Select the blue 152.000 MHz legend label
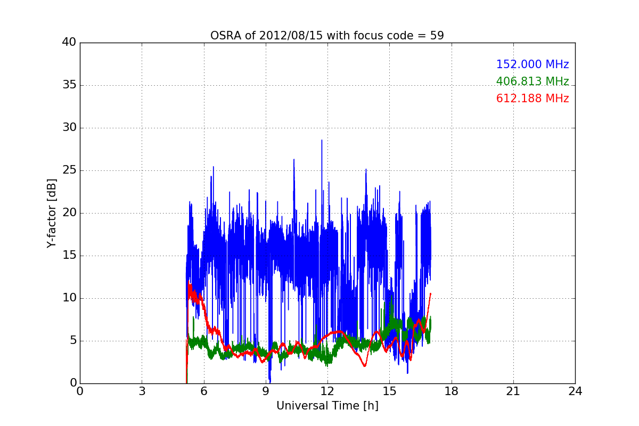The width and height of the screenshot is (639, 426). tap(532, 64)
